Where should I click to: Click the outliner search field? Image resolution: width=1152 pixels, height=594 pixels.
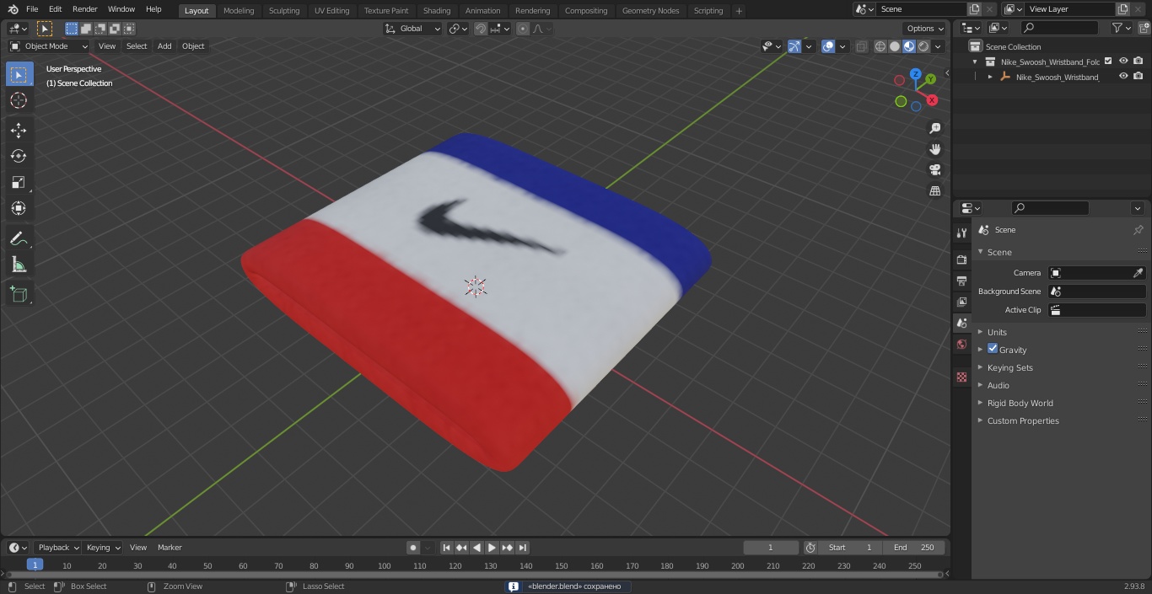click(x=1059, y=28)
